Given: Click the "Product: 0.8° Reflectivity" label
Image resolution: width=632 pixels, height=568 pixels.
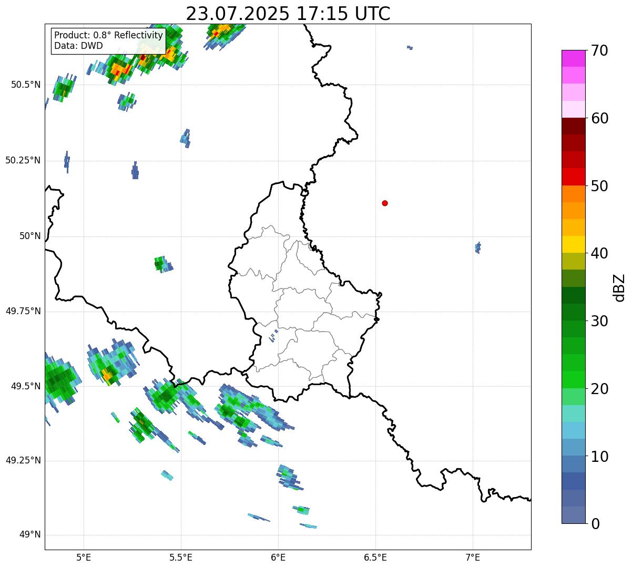Looking at the screenshot, I should point(109,35).
